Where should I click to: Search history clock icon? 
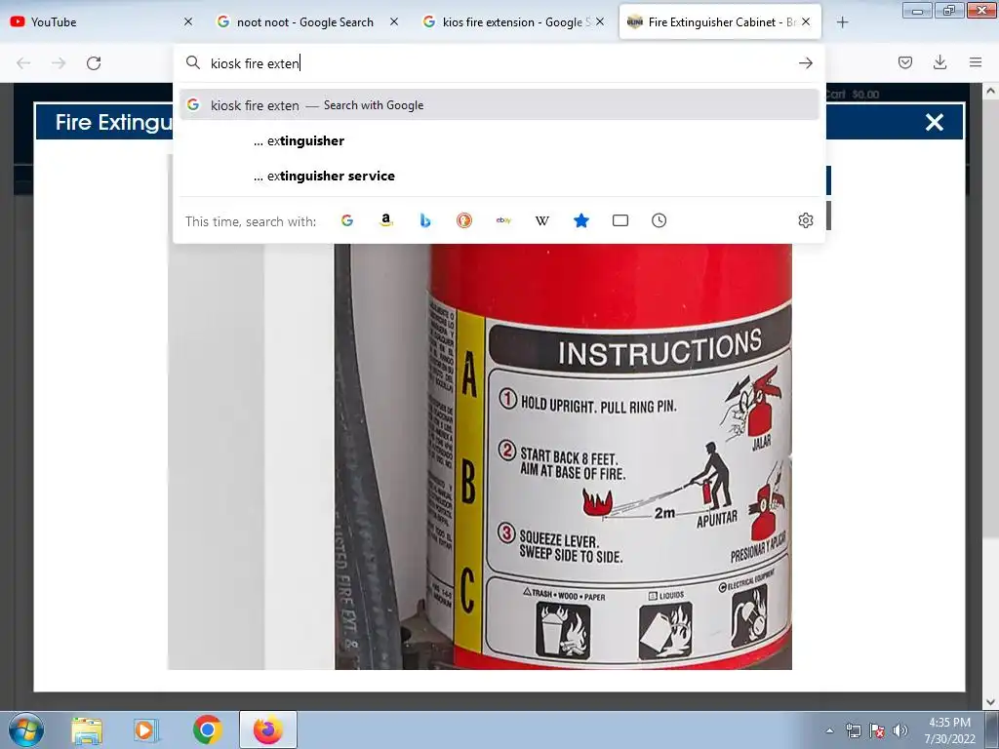(x=659, y=220)
